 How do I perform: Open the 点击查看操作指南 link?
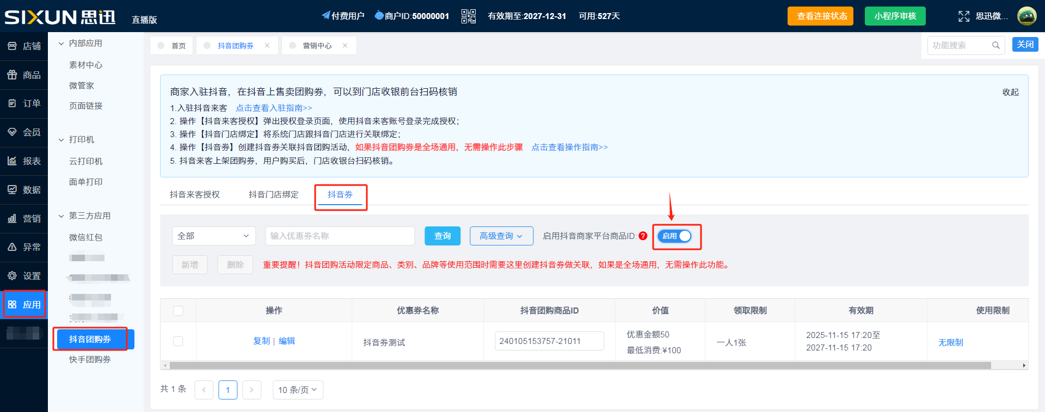569,147
